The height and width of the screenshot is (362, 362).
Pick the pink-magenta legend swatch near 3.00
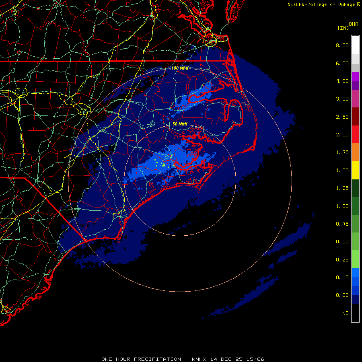point(355,99)
